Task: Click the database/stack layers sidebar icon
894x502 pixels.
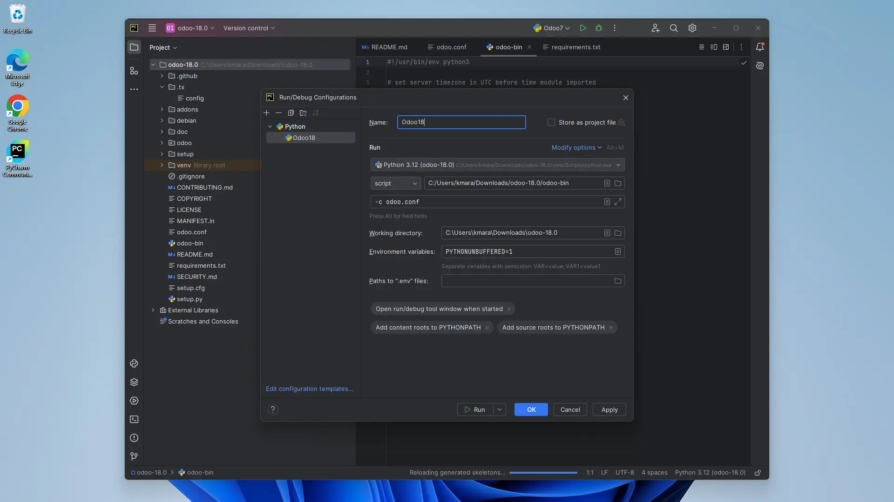Action: pos(135,383)
